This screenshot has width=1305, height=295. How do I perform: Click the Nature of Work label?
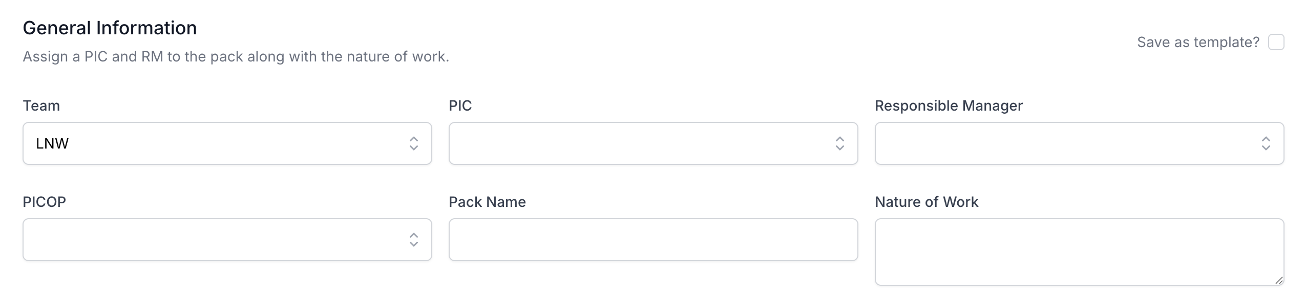pyautogui.click(x=926, y=202)
